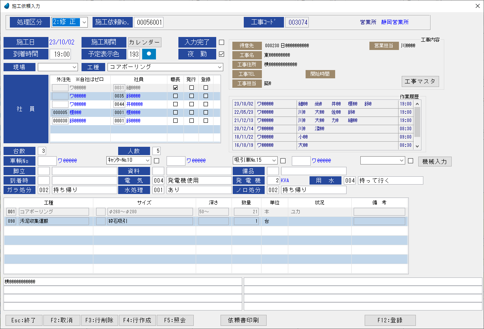Click the 発電機 KVA field showing 2

click(273, 180)
